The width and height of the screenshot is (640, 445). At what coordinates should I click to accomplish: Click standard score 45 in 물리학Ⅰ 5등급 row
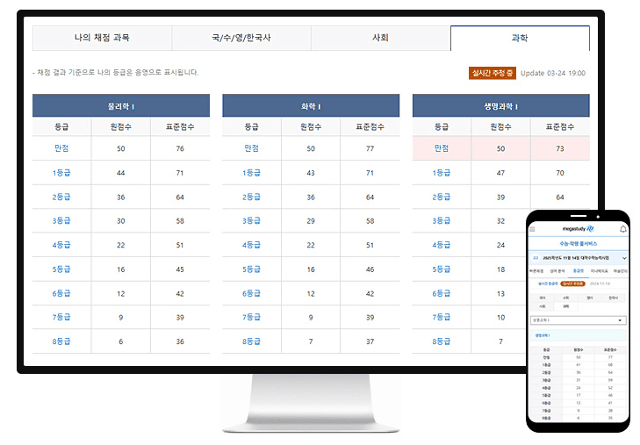pos(180,269)
